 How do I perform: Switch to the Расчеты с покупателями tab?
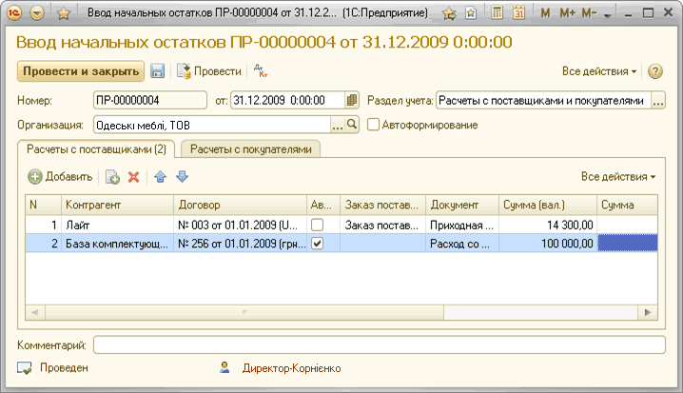point(251,149)
